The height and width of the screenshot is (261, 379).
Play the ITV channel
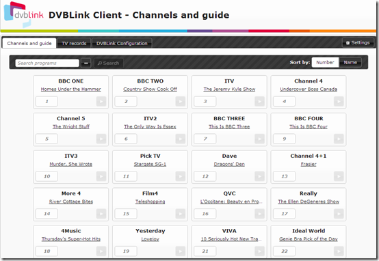click(259, 101)
